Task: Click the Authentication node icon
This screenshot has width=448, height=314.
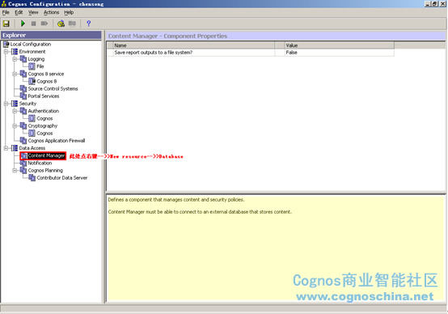Action: 23,111
